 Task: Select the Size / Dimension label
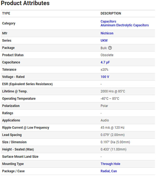[14, 142]
